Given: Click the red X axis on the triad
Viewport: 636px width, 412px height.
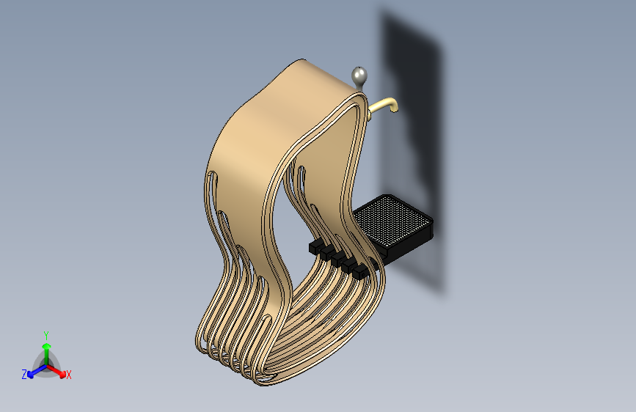Looking at the screenshot, I should click(57, 371).
